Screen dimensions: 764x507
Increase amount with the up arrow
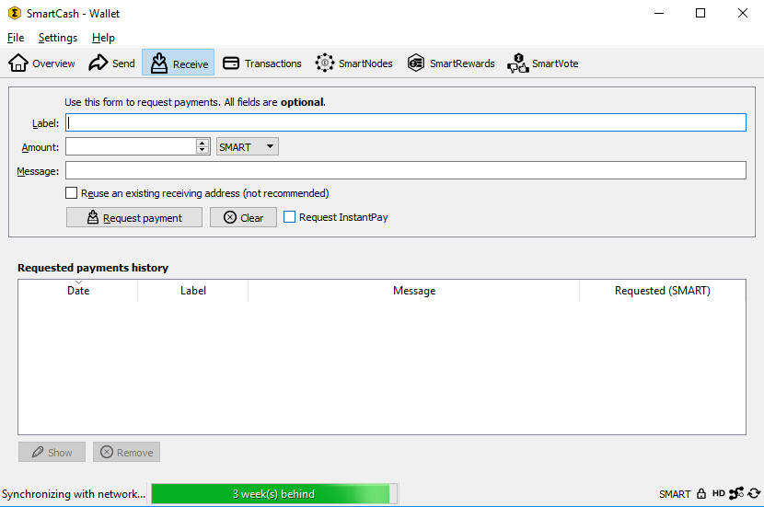coord(203,143)
